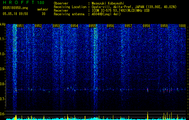Click the 0958 time marker

(x=146, y=26)
